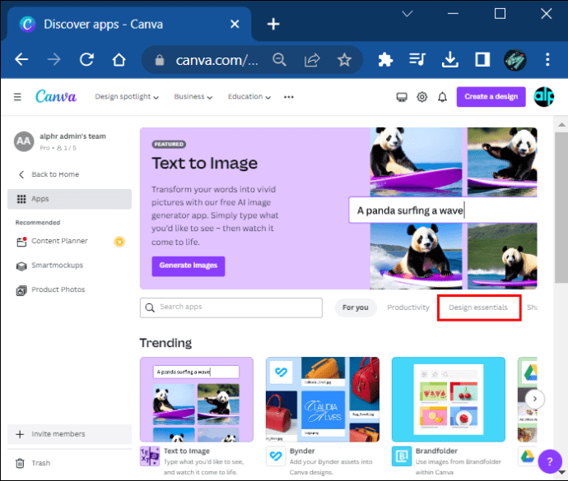Open Content Planner in the sidebar
Screen dimensions: 568x481
point(69,242)
